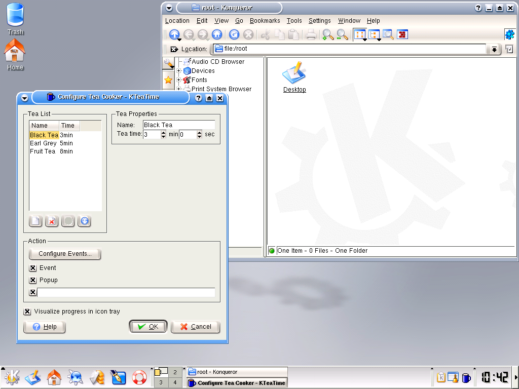The image size is (519, 389).
Task: Clear the Konqueror location bar
Action: tap(174, 49)
